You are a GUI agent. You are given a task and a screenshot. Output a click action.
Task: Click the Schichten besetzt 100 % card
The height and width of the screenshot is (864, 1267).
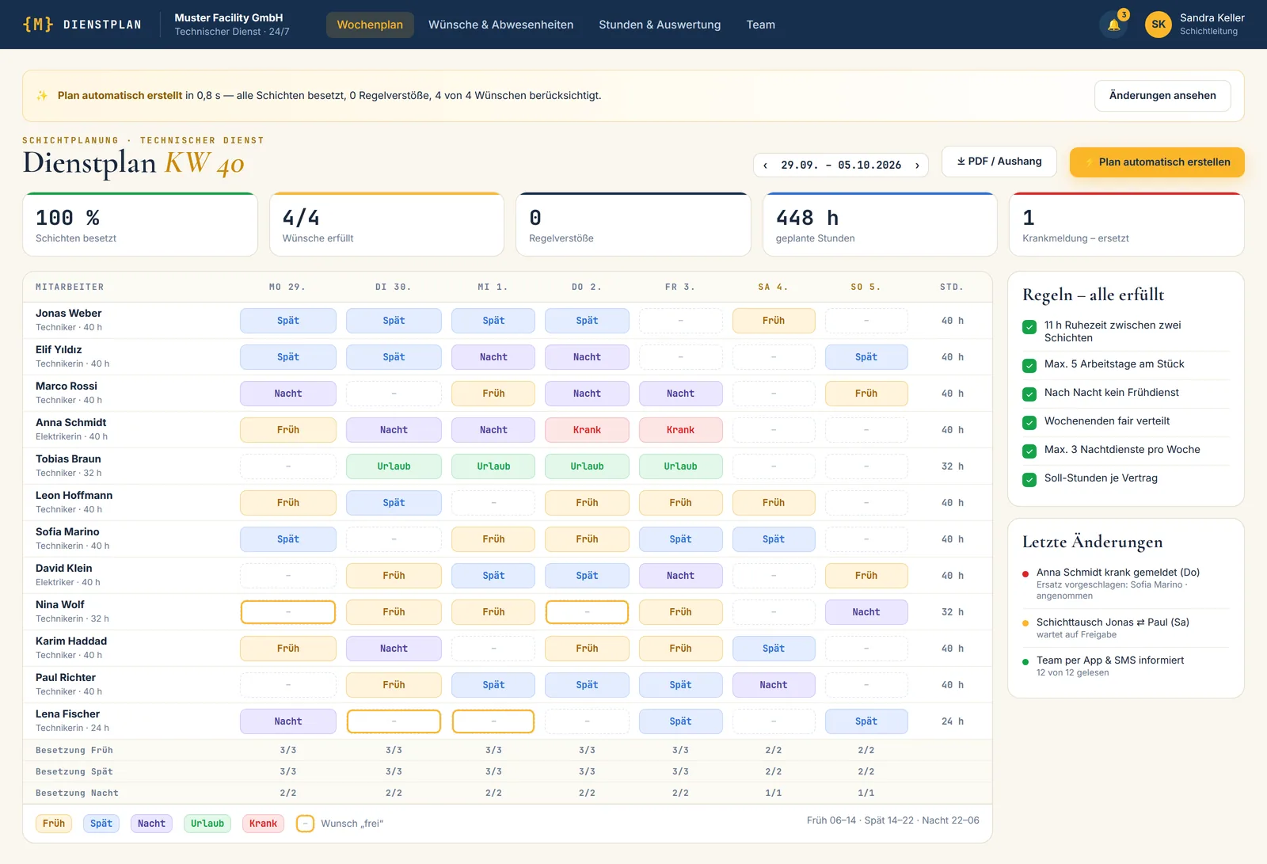[140, 225]
